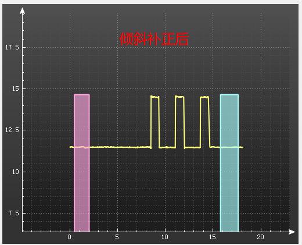
Task: Select the pink measurement region
Action: pos(82,163)
